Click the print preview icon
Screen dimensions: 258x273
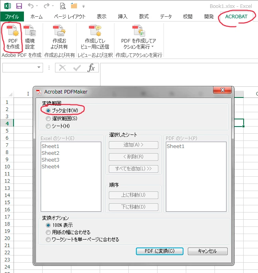pos(63,6)
